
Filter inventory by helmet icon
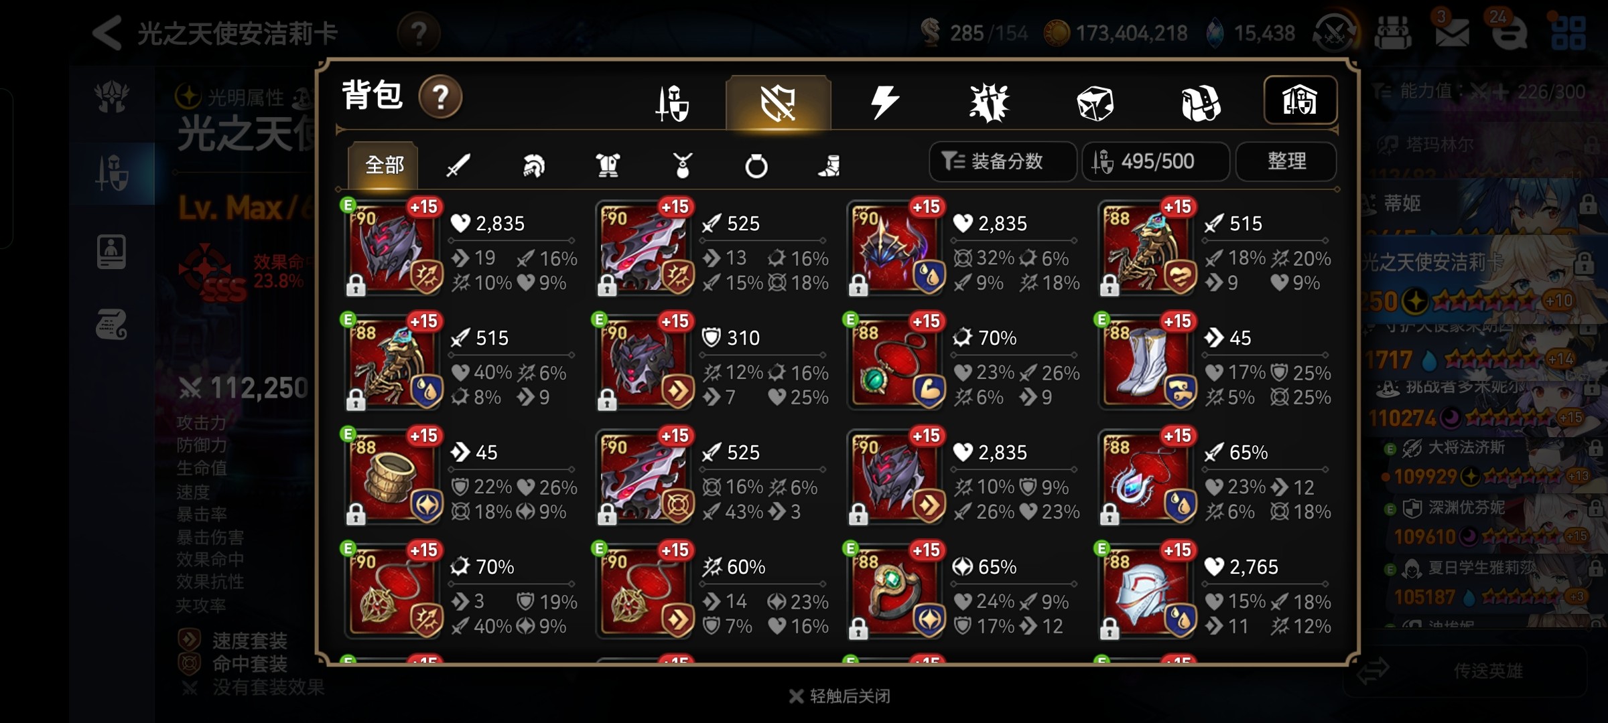click(533, 165)
